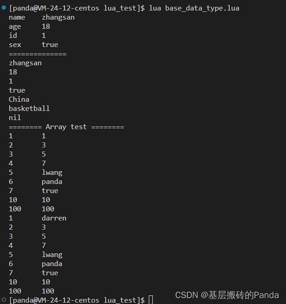Click the 'darren' value

pos(54,218)
